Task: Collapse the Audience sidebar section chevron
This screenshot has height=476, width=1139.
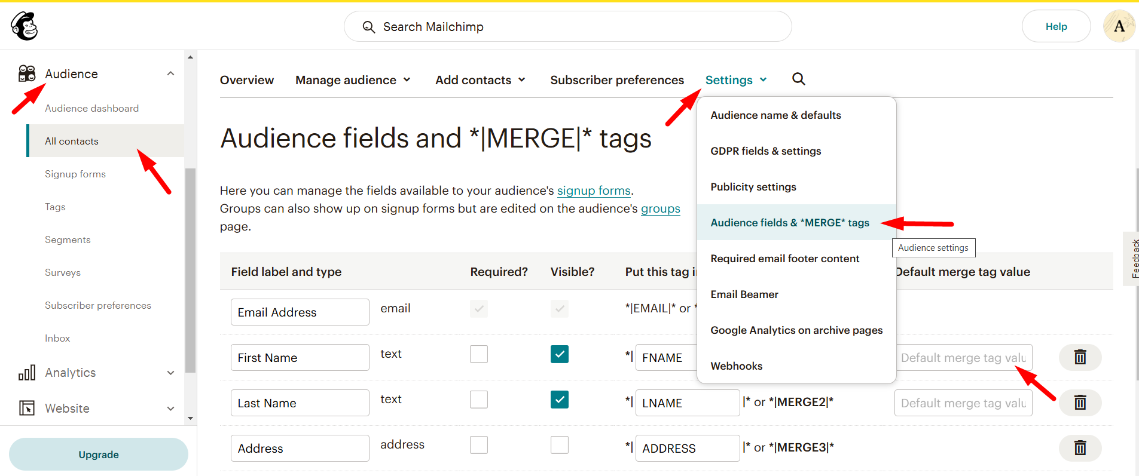Action: pos(170,73)
